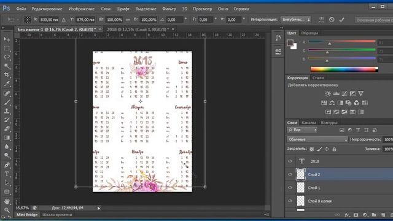Hide layer Слой 8 копия
The image size is (393, 221).
290,201
